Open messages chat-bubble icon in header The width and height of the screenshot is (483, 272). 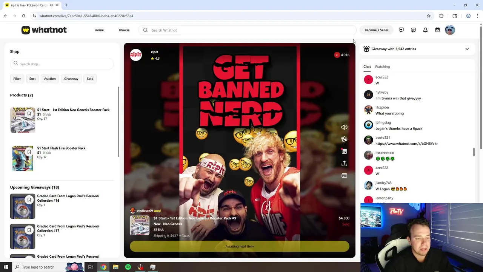pos(413,30)
